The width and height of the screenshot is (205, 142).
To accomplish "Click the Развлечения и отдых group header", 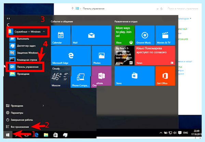I will [x=126, y=22].
